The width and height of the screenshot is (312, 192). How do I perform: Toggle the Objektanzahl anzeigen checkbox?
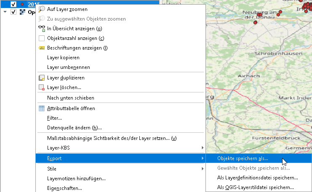42,38
